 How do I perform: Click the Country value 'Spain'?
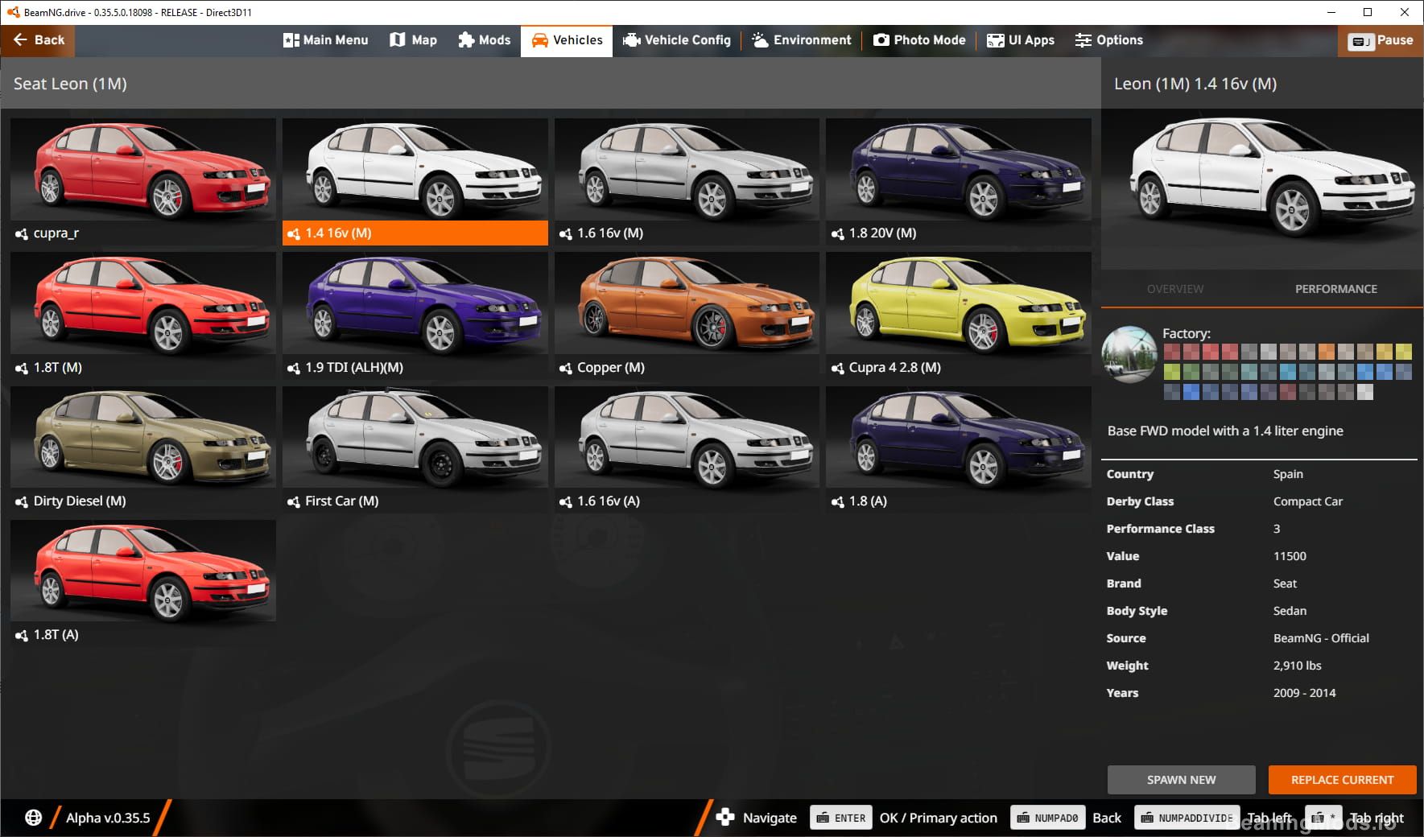[x=1288, y=474]
